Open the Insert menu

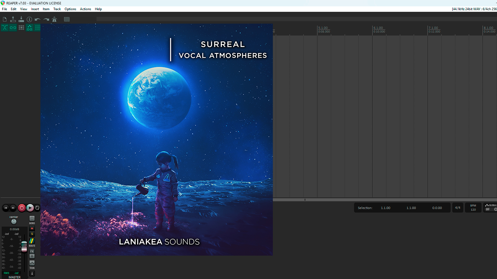[35, 9]
